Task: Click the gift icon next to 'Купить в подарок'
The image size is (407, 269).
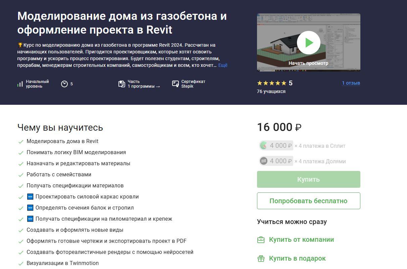Action: tap(261, 258)
